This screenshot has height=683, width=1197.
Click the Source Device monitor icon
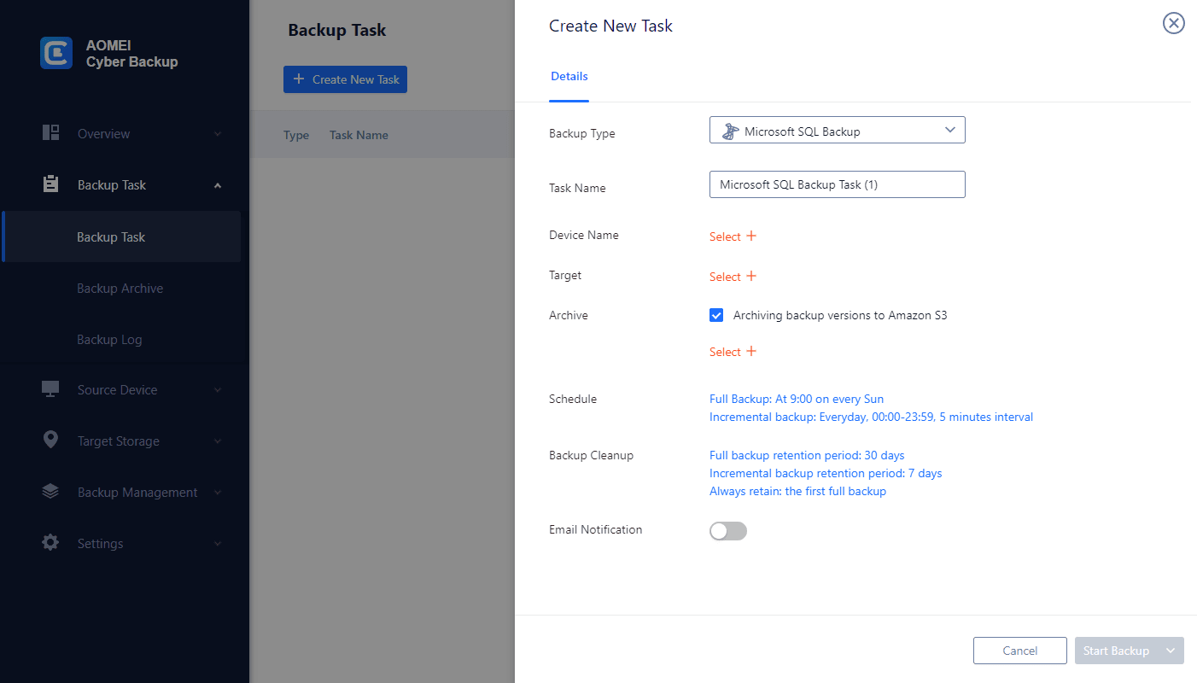click(x=50, y=389)
